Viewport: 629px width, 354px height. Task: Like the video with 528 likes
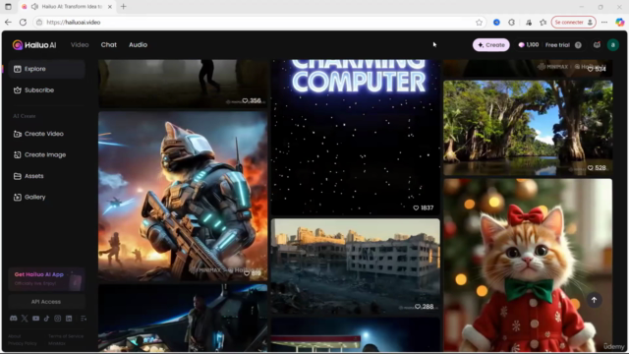coord(590,168)
